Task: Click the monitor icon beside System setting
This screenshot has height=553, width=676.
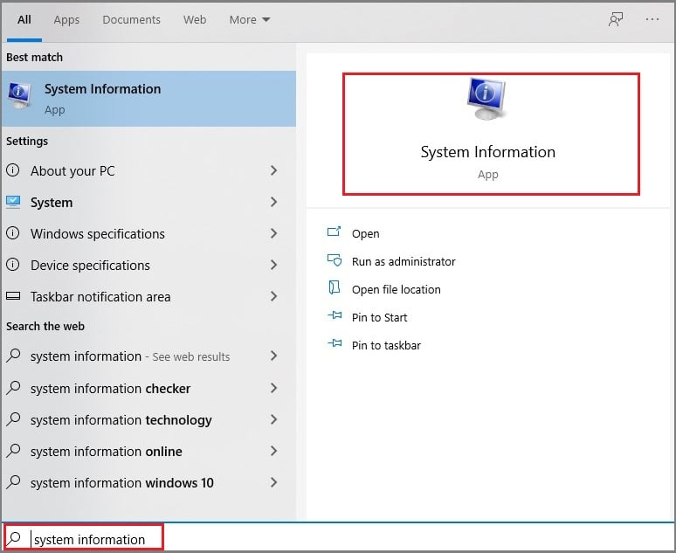Action: tap(13, 202)
